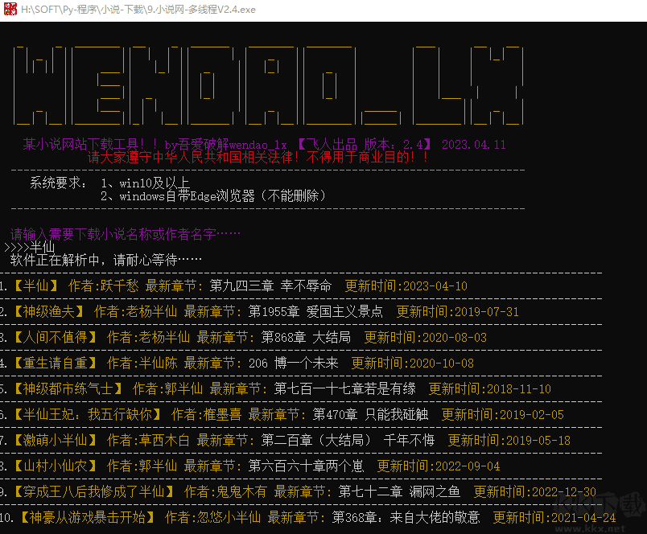Click update date 2020-08-03
This screenshot has width=647, height=534.
pyautogui.click(x=455, y=337)
